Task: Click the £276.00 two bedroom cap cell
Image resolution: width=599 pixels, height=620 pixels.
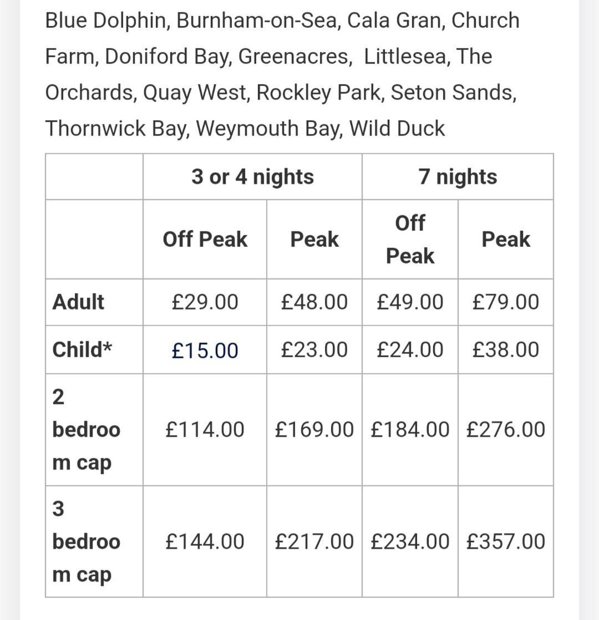Action: click(506, 429)
